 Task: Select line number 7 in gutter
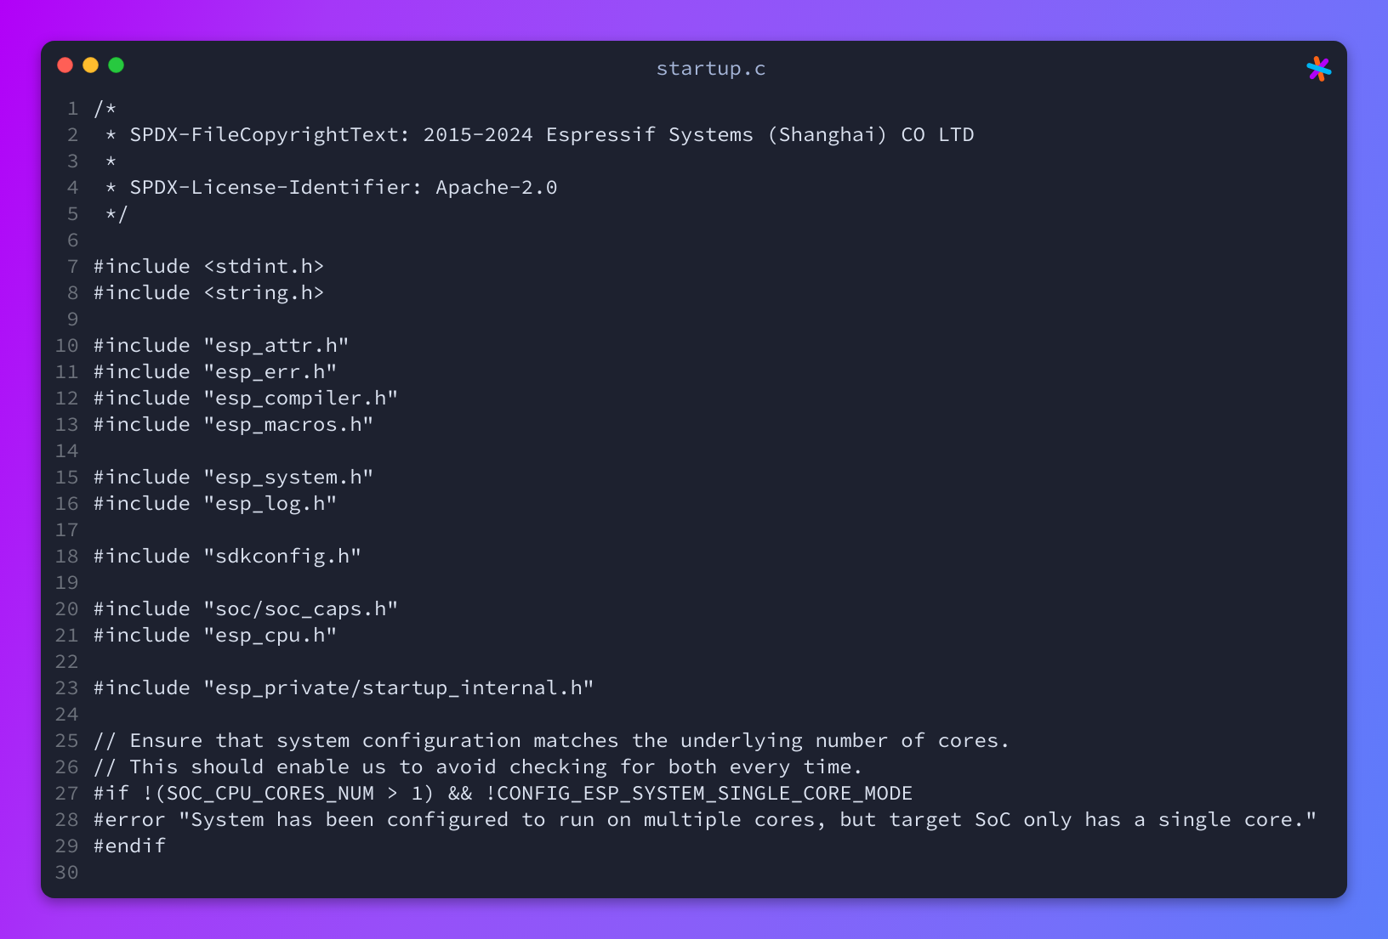coord(72,267)
